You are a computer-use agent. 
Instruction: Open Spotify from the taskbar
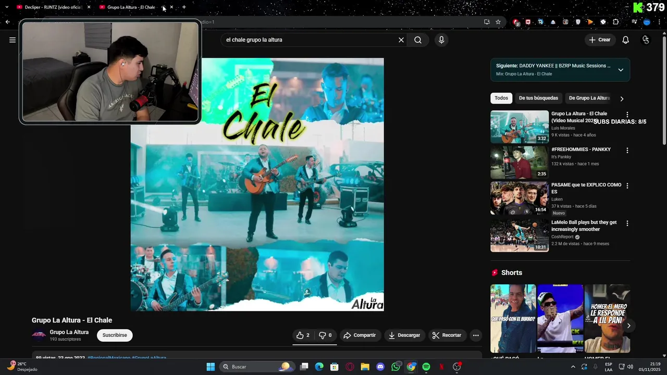pyautogui.click(x=426, y=367)
